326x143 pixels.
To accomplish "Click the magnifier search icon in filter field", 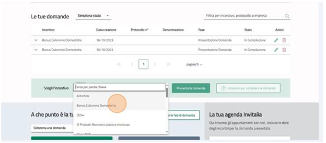I will pos(287,16).
